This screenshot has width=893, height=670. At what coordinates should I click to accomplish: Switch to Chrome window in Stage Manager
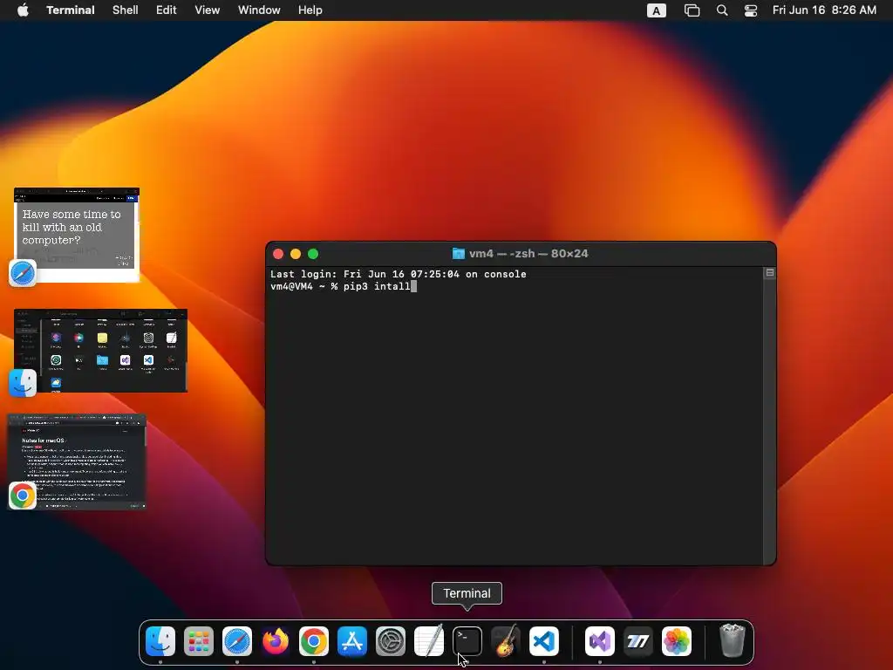point(77,461)
